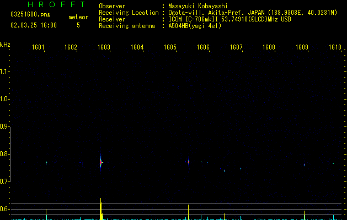Click the 0.7 kHz frequency label

(4, 182)
